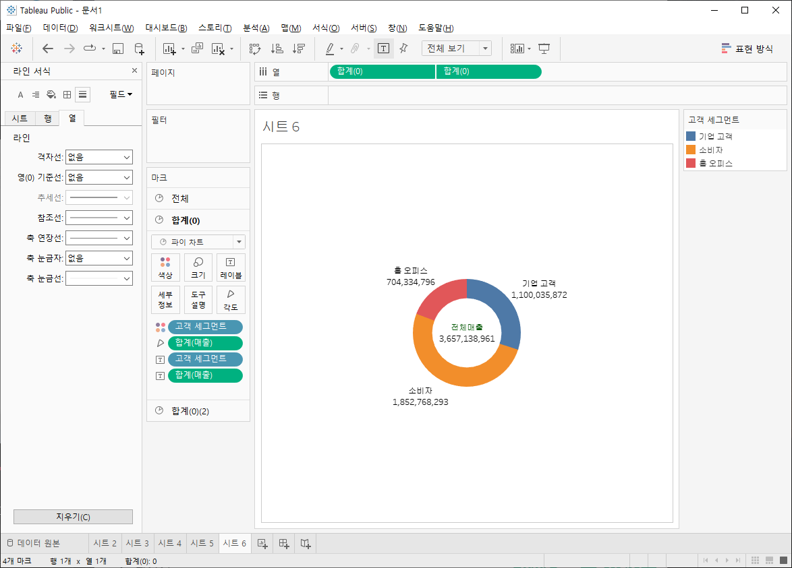Switch to the 행 format tab
The height and width of the screenshot is (568, 792).
pyautogui.click(x=47, y=119)
